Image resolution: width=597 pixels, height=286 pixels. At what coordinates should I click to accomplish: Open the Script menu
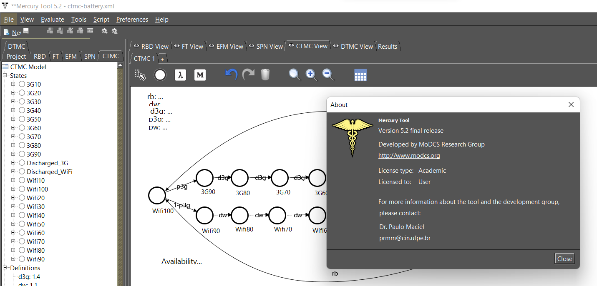(101, 19)
